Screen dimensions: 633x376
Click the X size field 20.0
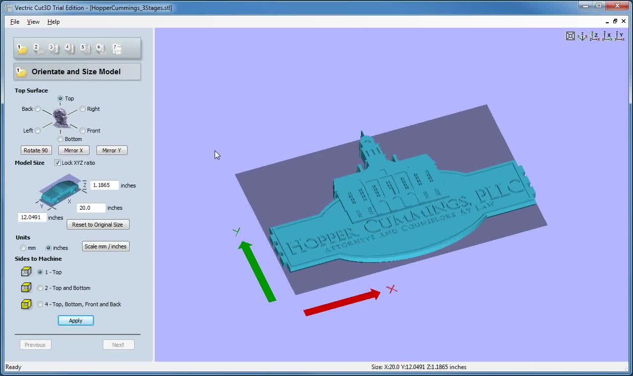click(91, 208)
